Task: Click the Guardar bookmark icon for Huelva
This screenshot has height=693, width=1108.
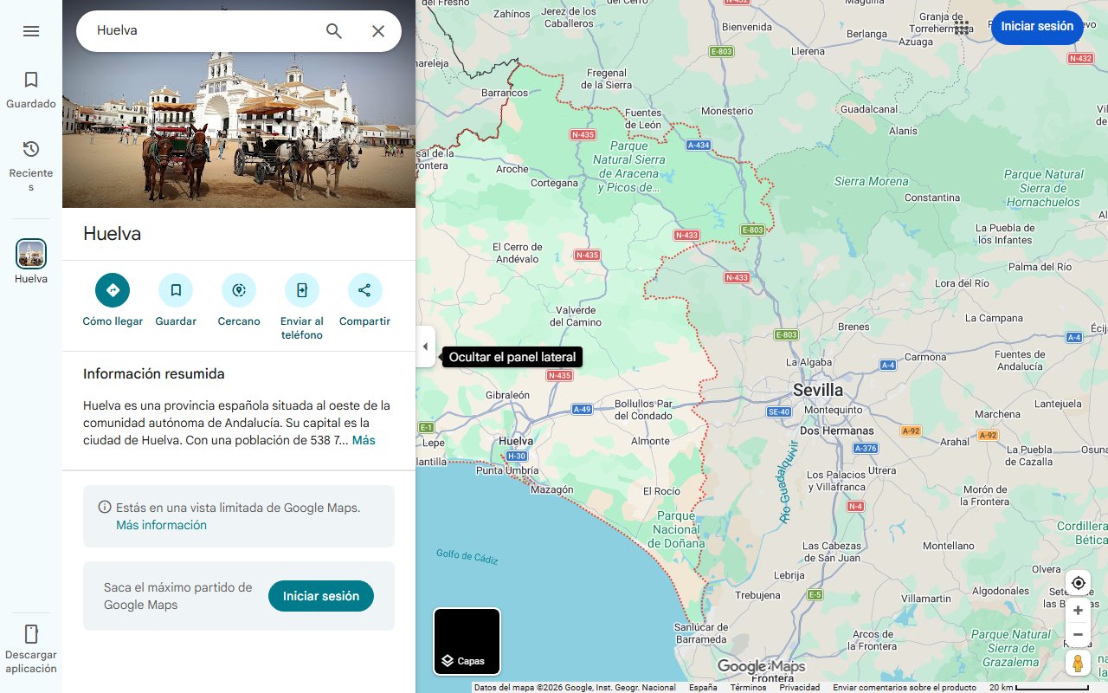Action: (x=176, y=290)
